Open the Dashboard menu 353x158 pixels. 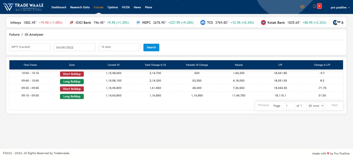pos(59,7)
